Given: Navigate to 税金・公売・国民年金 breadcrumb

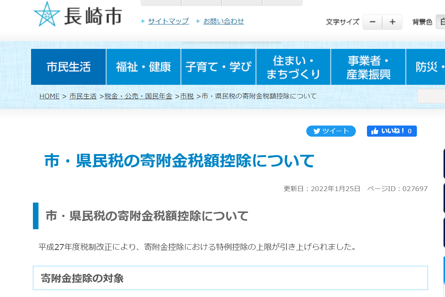Looking at the screenshot, I should click(x=138, y=96).
